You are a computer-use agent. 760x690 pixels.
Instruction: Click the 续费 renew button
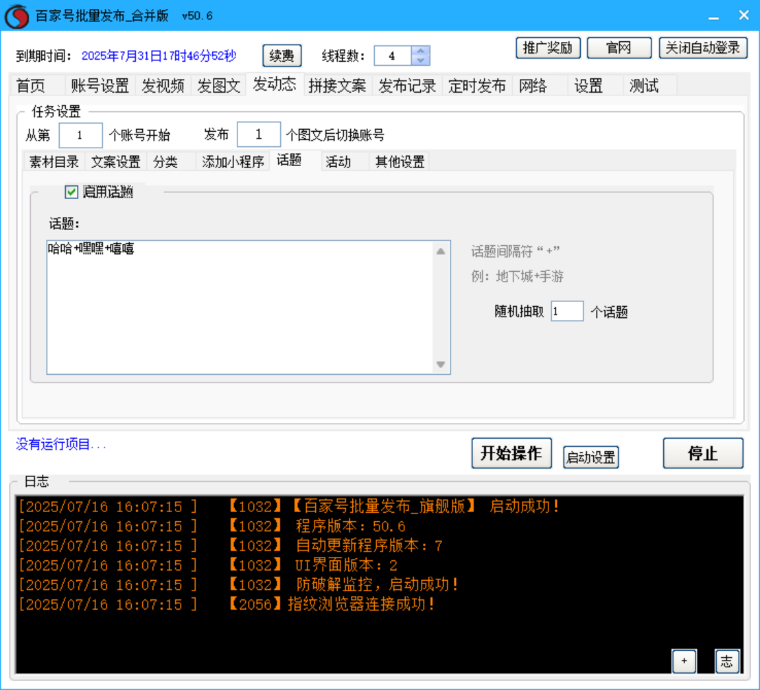(281, 56)
